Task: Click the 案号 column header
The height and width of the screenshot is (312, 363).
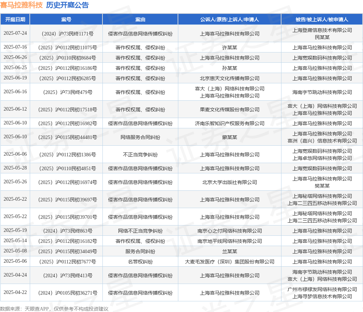Action: (66, 19)
